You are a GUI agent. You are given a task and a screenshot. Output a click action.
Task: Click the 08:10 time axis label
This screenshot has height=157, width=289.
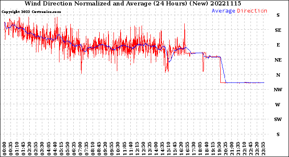(x=93, y=149)
